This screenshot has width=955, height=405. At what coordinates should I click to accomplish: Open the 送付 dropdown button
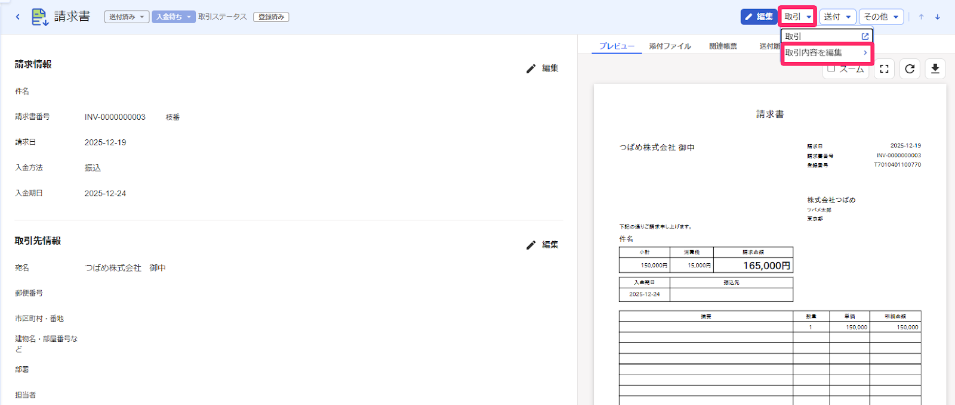tap(837, 17)
